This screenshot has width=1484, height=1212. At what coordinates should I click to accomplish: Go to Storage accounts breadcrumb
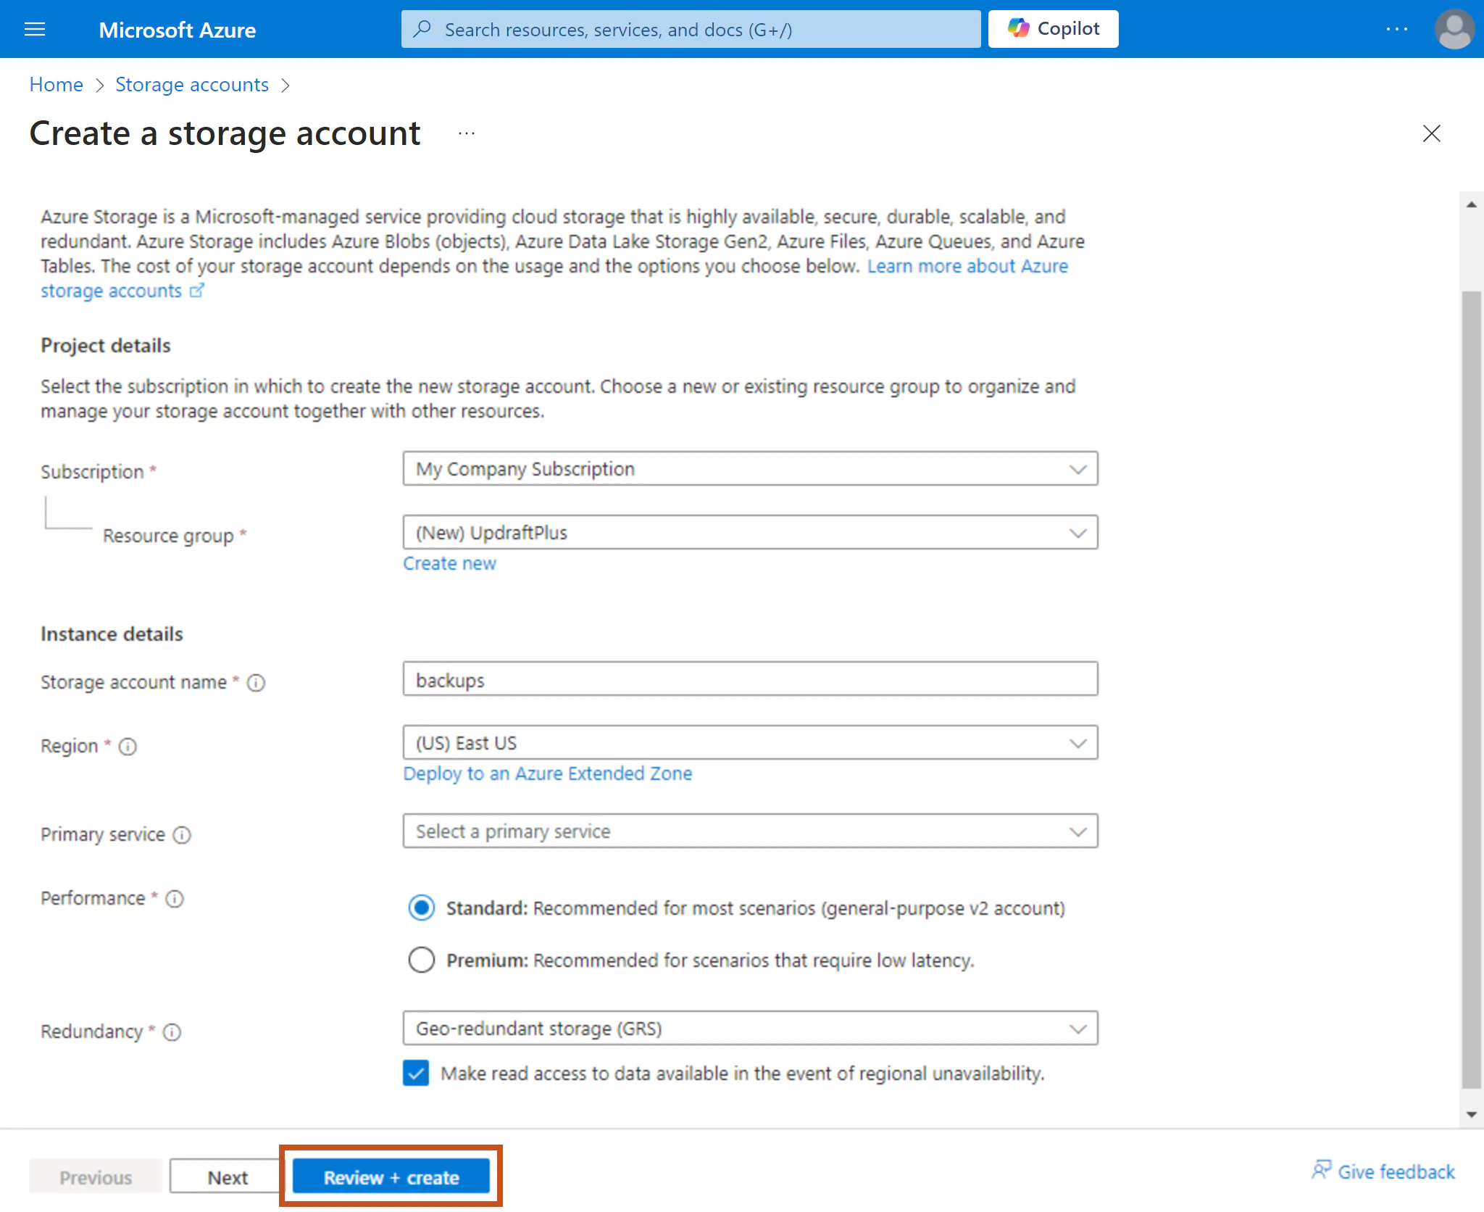[192, 85]
